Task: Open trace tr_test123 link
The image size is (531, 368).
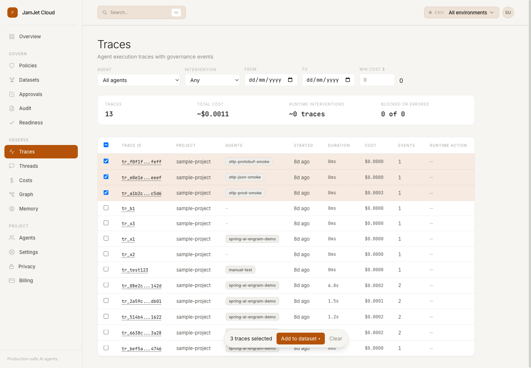Action: pos(135,270)
